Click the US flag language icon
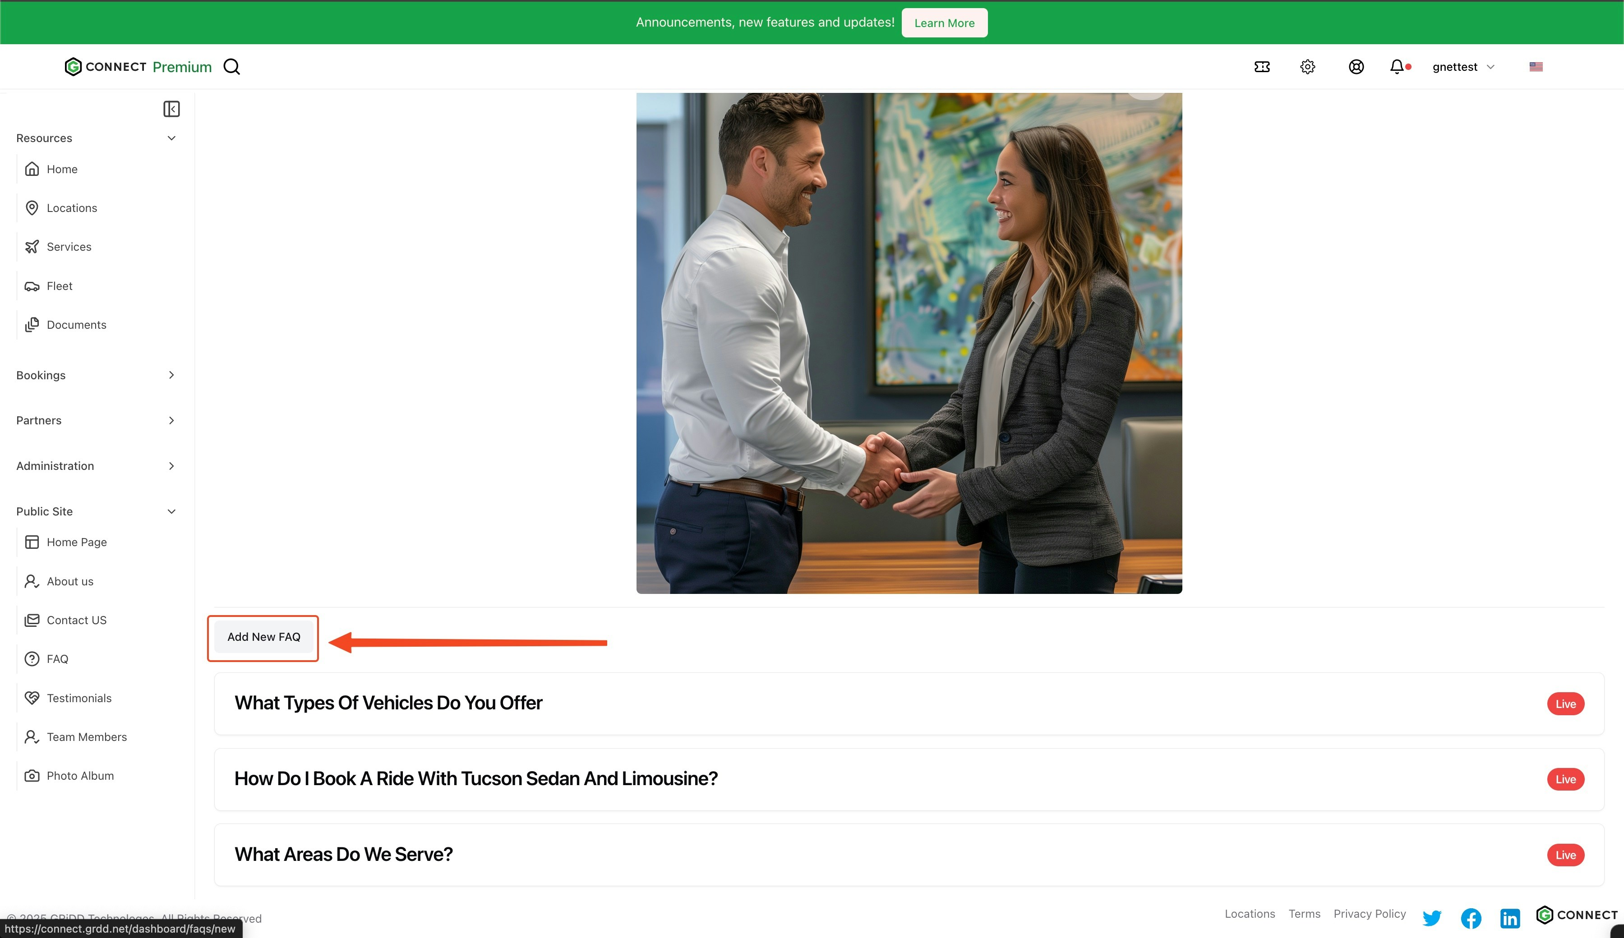Screen dimensions: 1624x938 (1536, 67)
